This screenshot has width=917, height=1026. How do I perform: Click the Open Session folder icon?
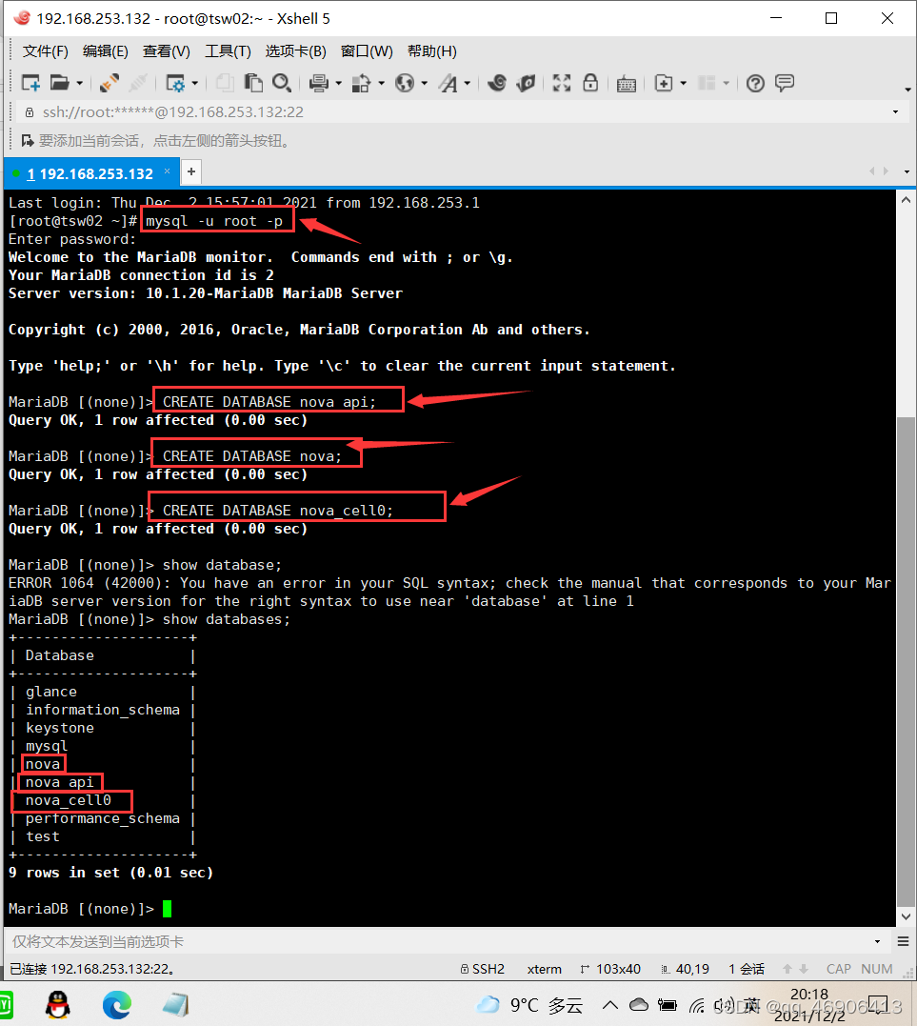[x=60, y=83]
